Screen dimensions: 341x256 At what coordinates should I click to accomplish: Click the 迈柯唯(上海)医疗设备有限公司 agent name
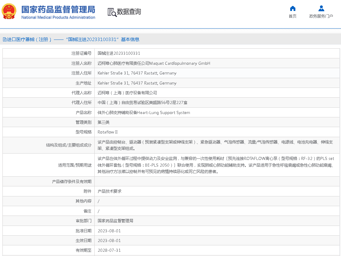pos(127,93)
